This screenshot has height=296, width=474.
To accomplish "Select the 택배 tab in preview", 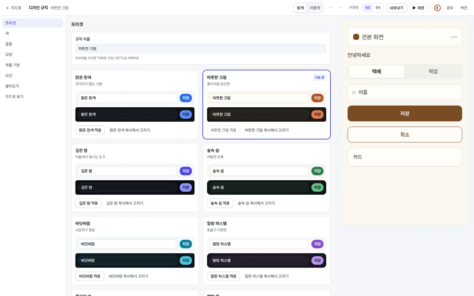I will pos(377,72).
